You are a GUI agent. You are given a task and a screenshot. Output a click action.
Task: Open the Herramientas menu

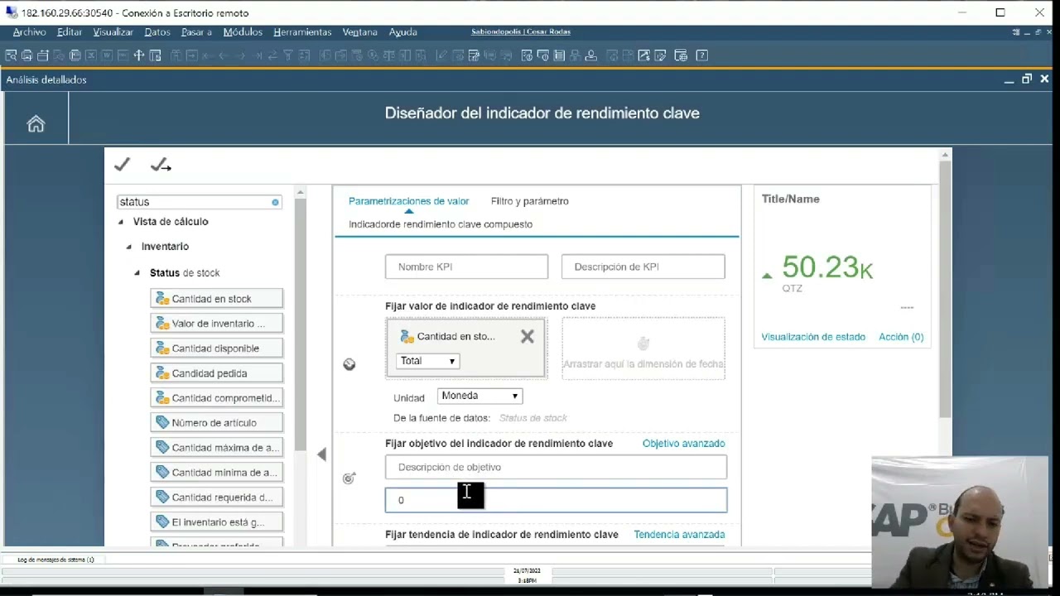coord(302,31)
